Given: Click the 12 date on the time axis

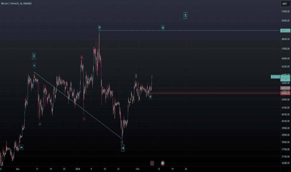Looking at the screenshot, I should 159,169.
